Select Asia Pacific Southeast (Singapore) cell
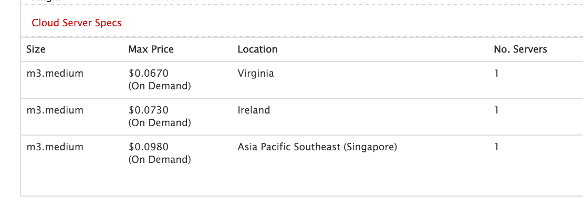 (317, 147)
